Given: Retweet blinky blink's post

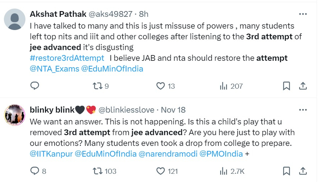Looking at the screenshot, I should pos(97,171).
